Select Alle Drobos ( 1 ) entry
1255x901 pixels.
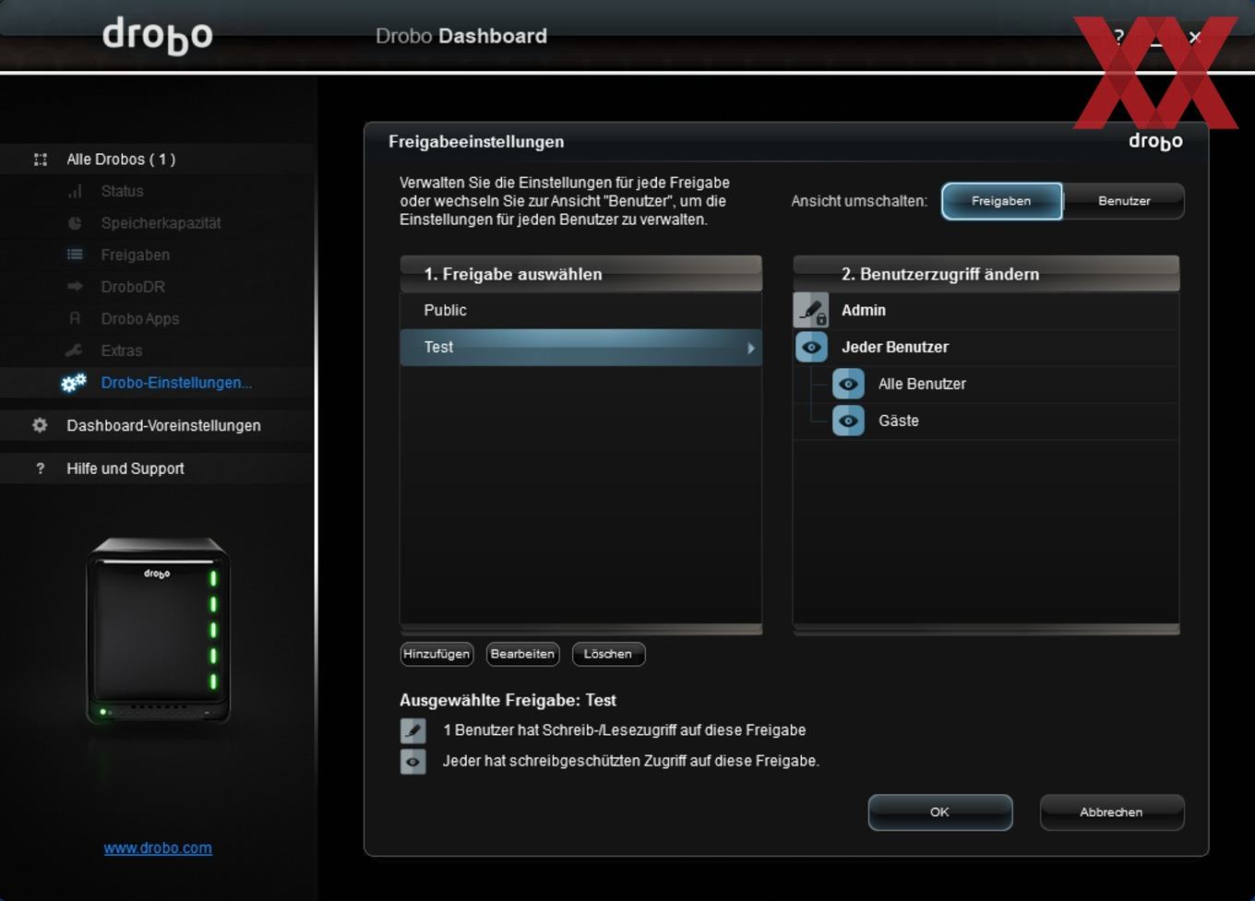coord(121,160)
